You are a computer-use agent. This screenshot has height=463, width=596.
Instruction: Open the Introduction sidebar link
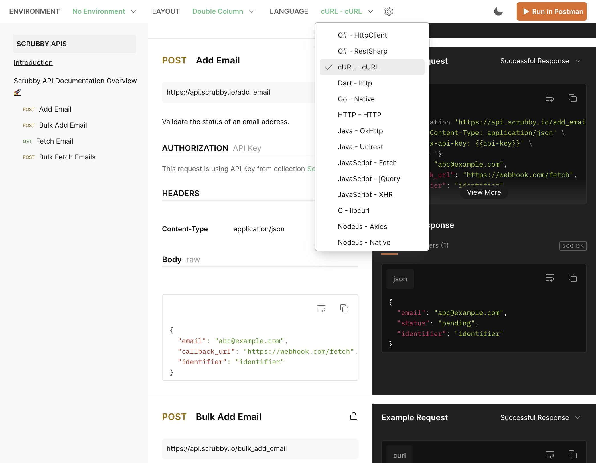33,63
